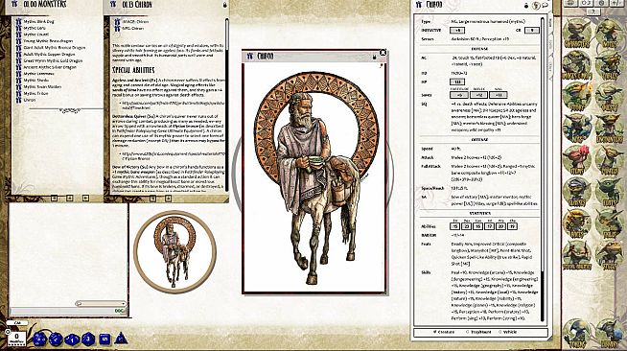Open the Skills sidebar button
Image resolution: width=627 pixels, height=351 pixels.
610,224
